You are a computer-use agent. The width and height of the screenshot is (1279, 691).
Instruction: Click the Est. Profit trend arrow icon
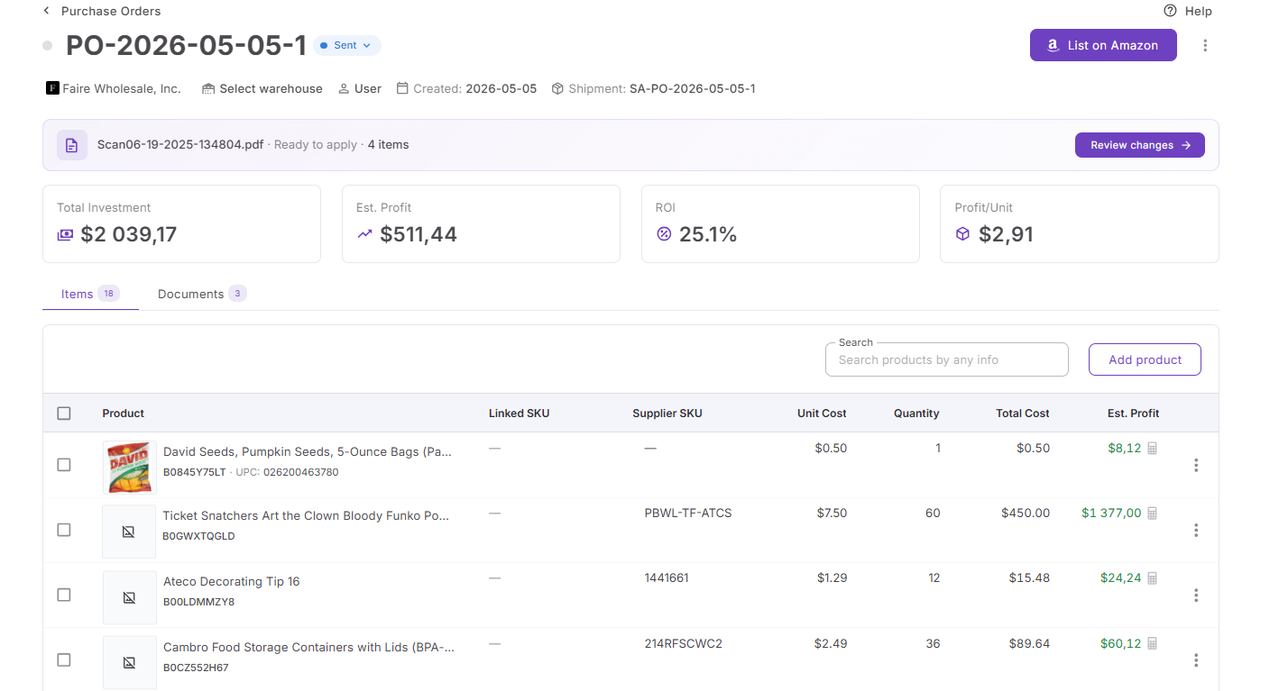coord(364,234)
